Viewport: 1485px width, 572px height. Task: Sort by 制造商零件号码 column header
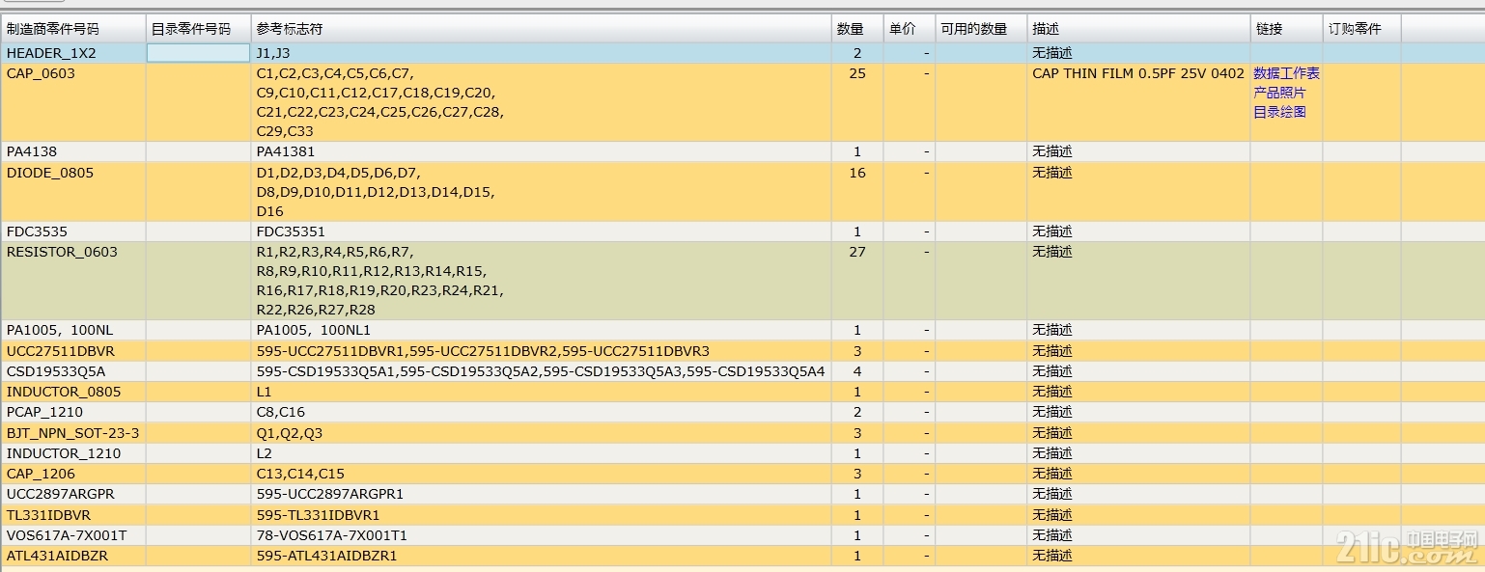tap(73, 29)
